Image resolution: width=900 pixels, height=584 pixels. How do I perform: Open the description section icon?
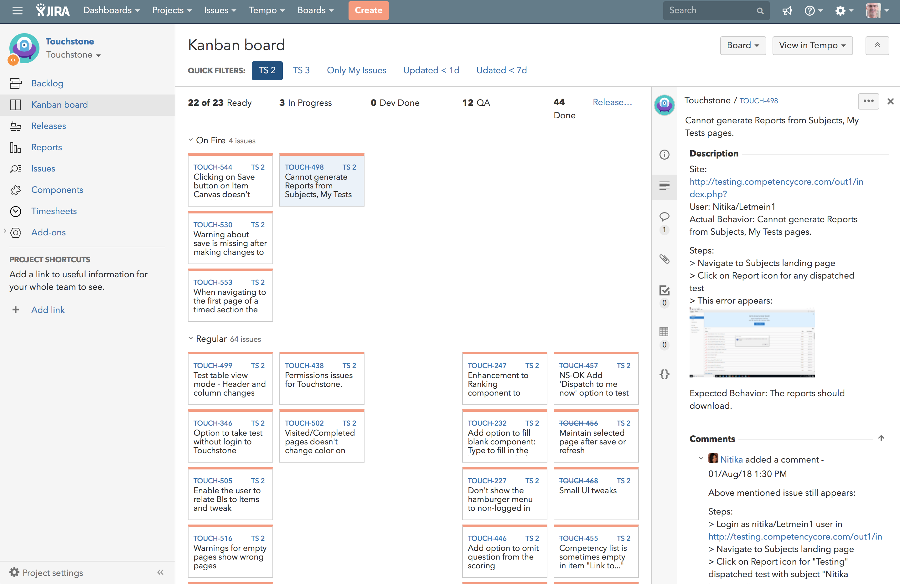664,186
